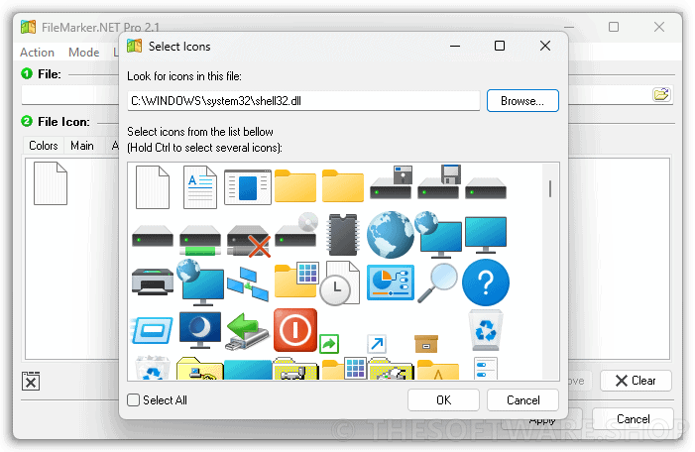Select the text document icon with letter A
The height and width of the screenshot is (452, 695).
click(x=200, y=187)
